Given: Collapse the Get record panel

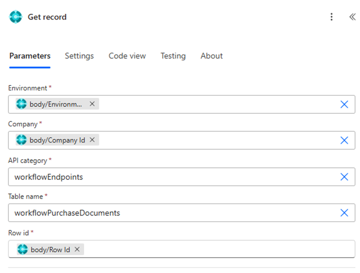Looking at the screenshot, I should pyautogui.click(x=352, y=17).
